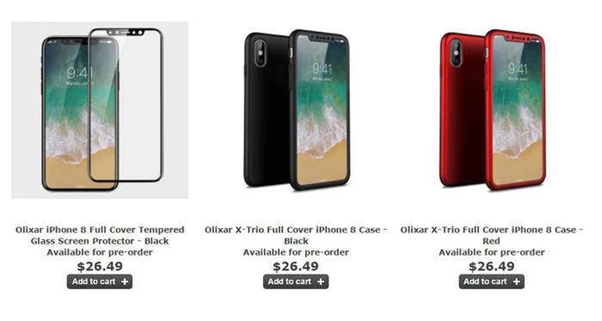Screen dimensions: 602x321
Task: Click the $26.49 price of the red case
Action: [491, 266]
